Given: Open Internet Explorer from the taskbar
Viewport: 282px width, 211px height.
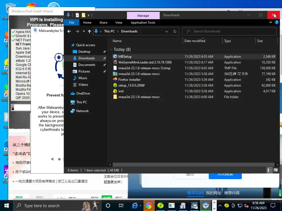Looking at the screenshot, I should pyautogui.click(x=135, y=206).
